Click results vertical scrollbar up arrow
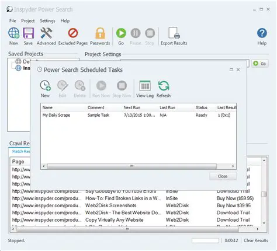Screen dimensions: 277x251 pos(264,161)
